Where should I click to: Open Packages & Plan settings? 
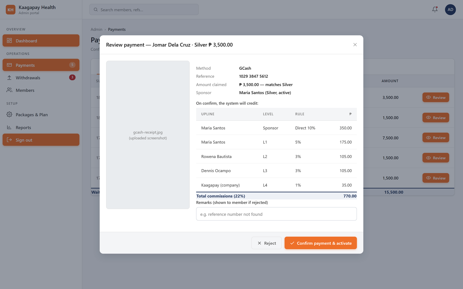(x=41, y=115)
